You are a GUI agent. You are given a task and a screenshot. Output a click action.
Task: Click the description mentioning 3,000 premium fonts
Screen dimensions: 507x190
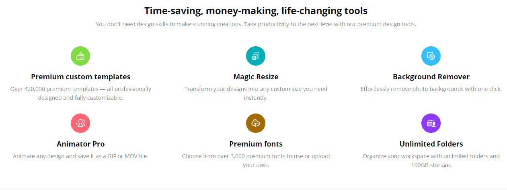[x=256, y=161]
